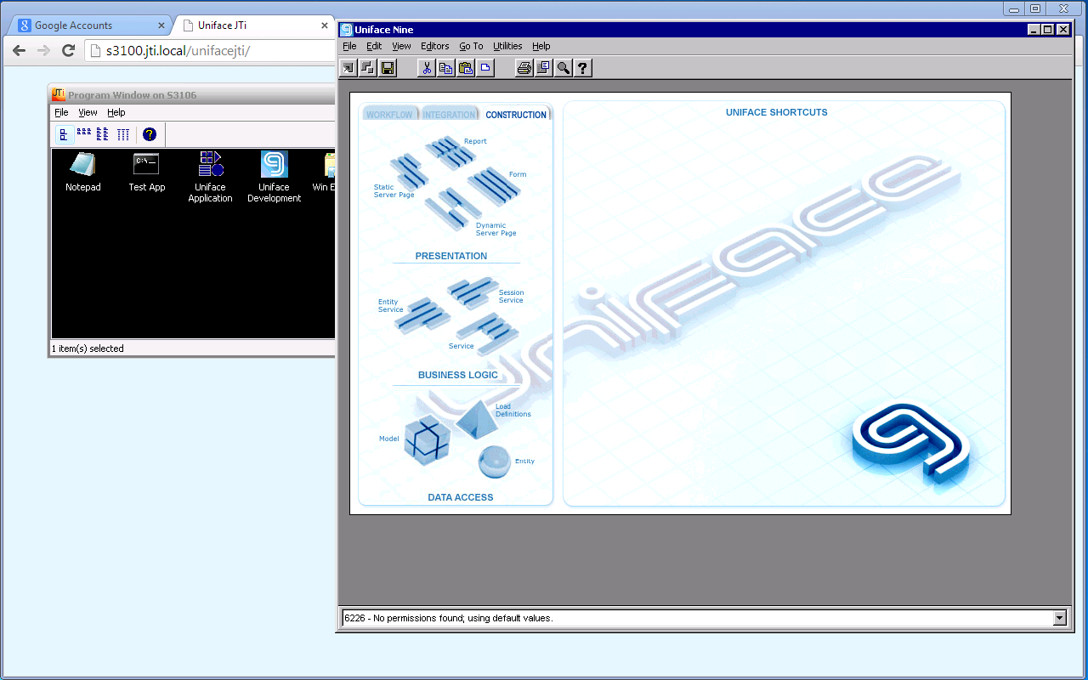Click the Cut scissors icon
This screenshot has width=1088, height=680.
428,67
